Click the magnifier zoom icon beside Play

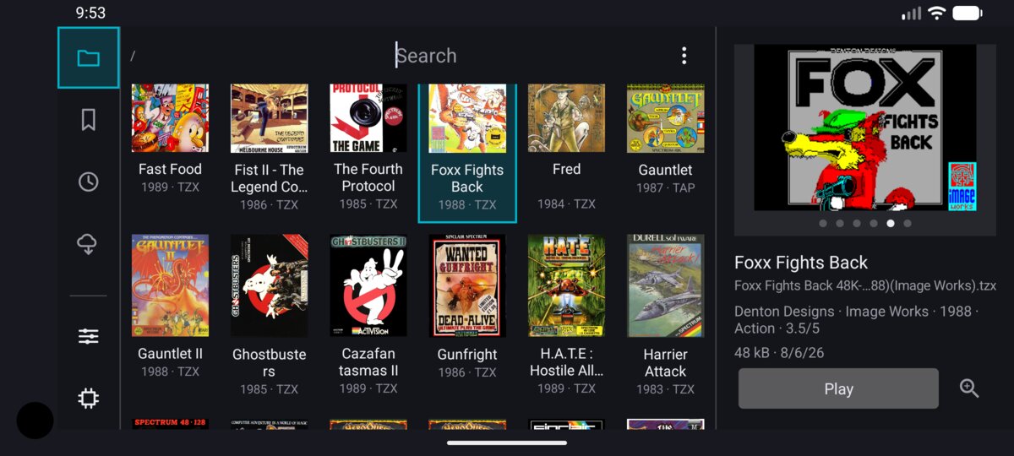(x=969, y=388)
